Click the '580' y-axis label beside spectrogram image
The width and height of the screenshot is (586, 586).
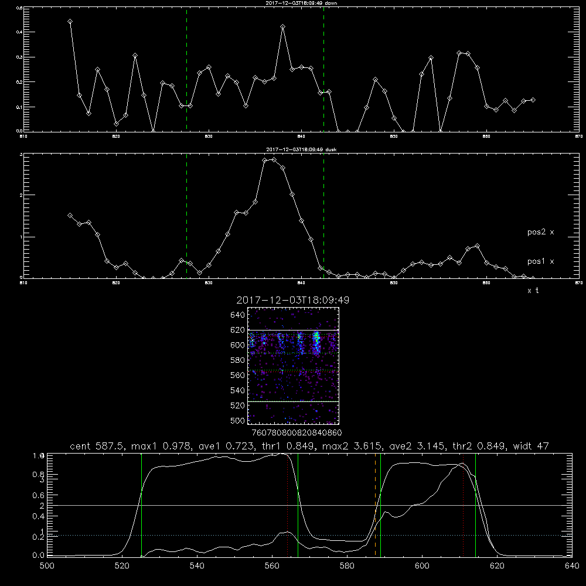238,360
